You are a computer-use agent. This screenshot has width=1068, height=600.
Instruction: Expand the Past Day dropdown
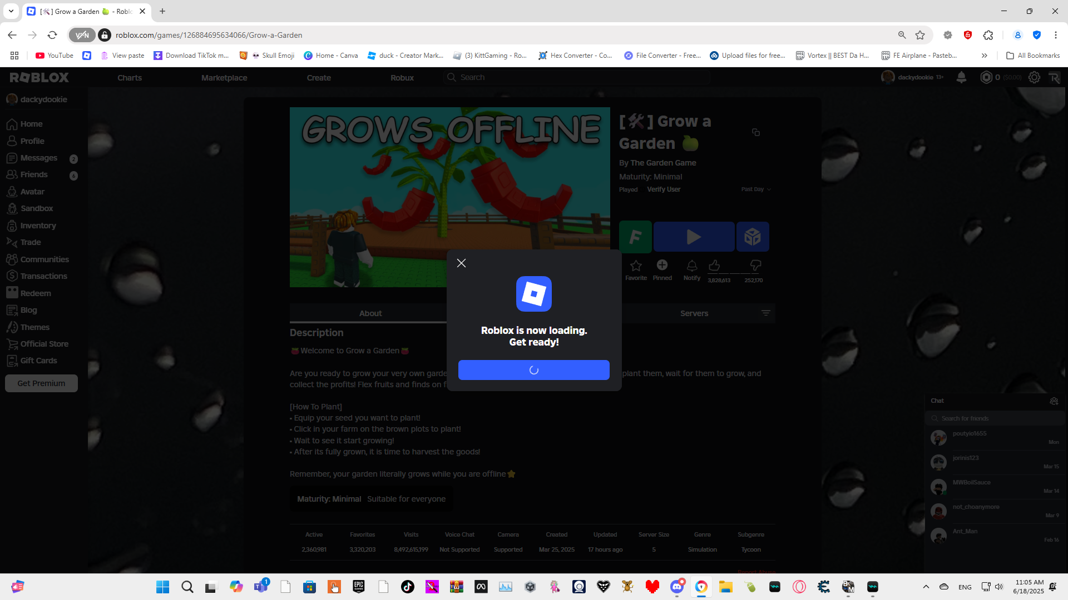[756, 189]
